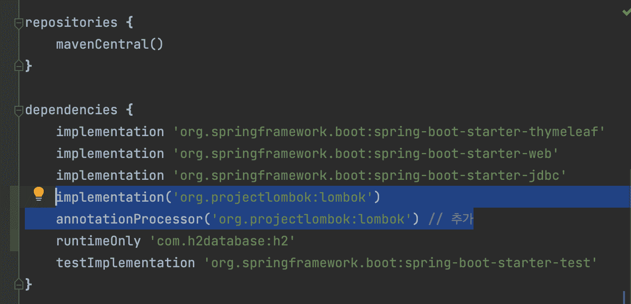Click the runtimeOnly keyword
Viewport: 631px width, 304px height.
(98, 241)
